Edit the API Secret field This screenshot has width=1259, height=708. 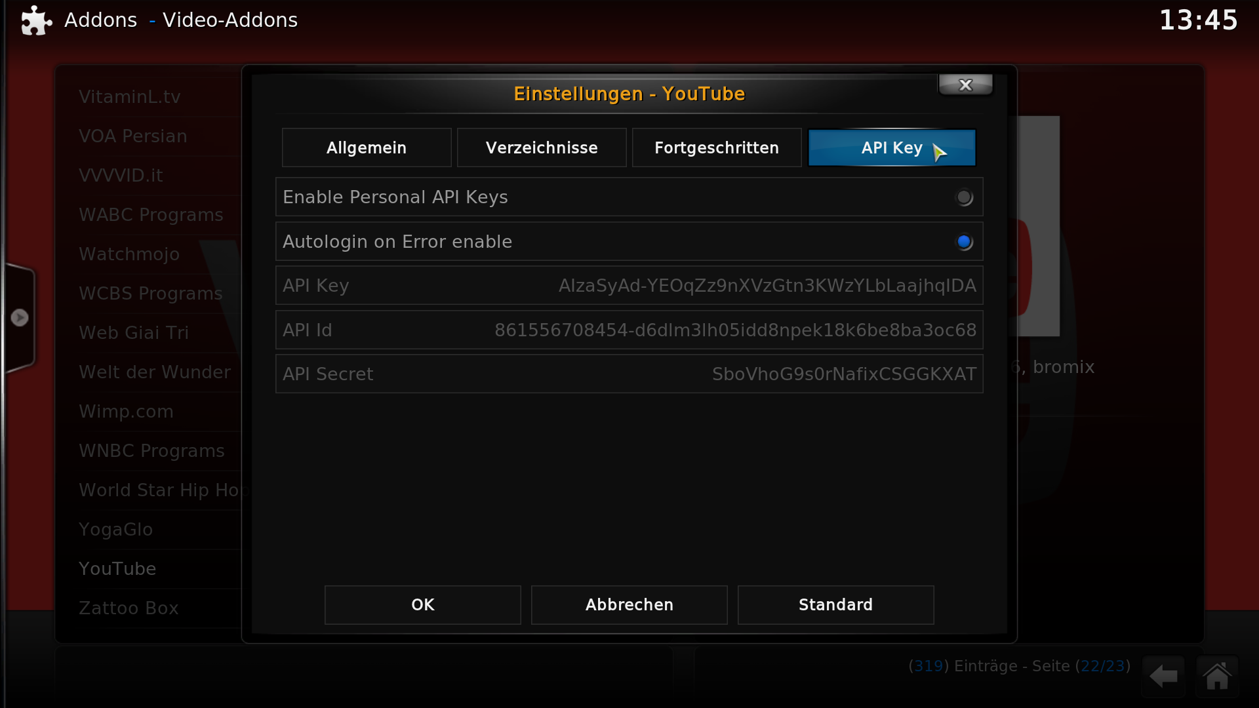click(629, 374)
